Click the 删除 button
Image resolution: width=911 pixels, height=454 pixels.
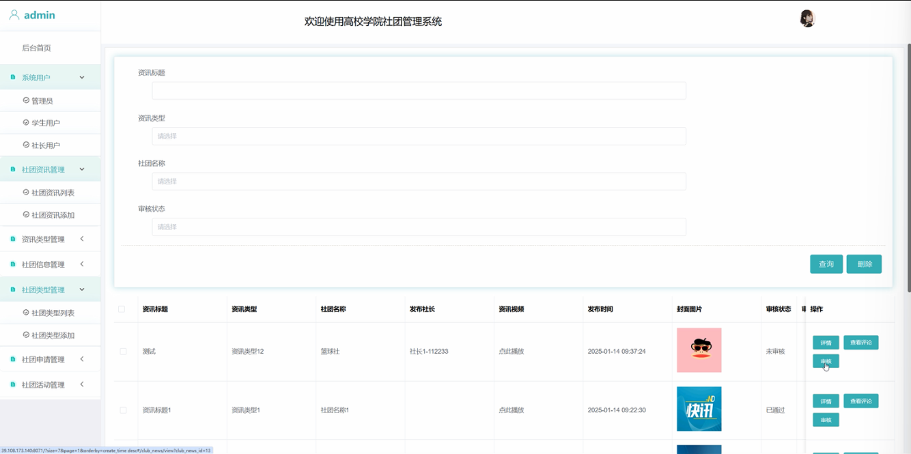[x=864, y=264]
